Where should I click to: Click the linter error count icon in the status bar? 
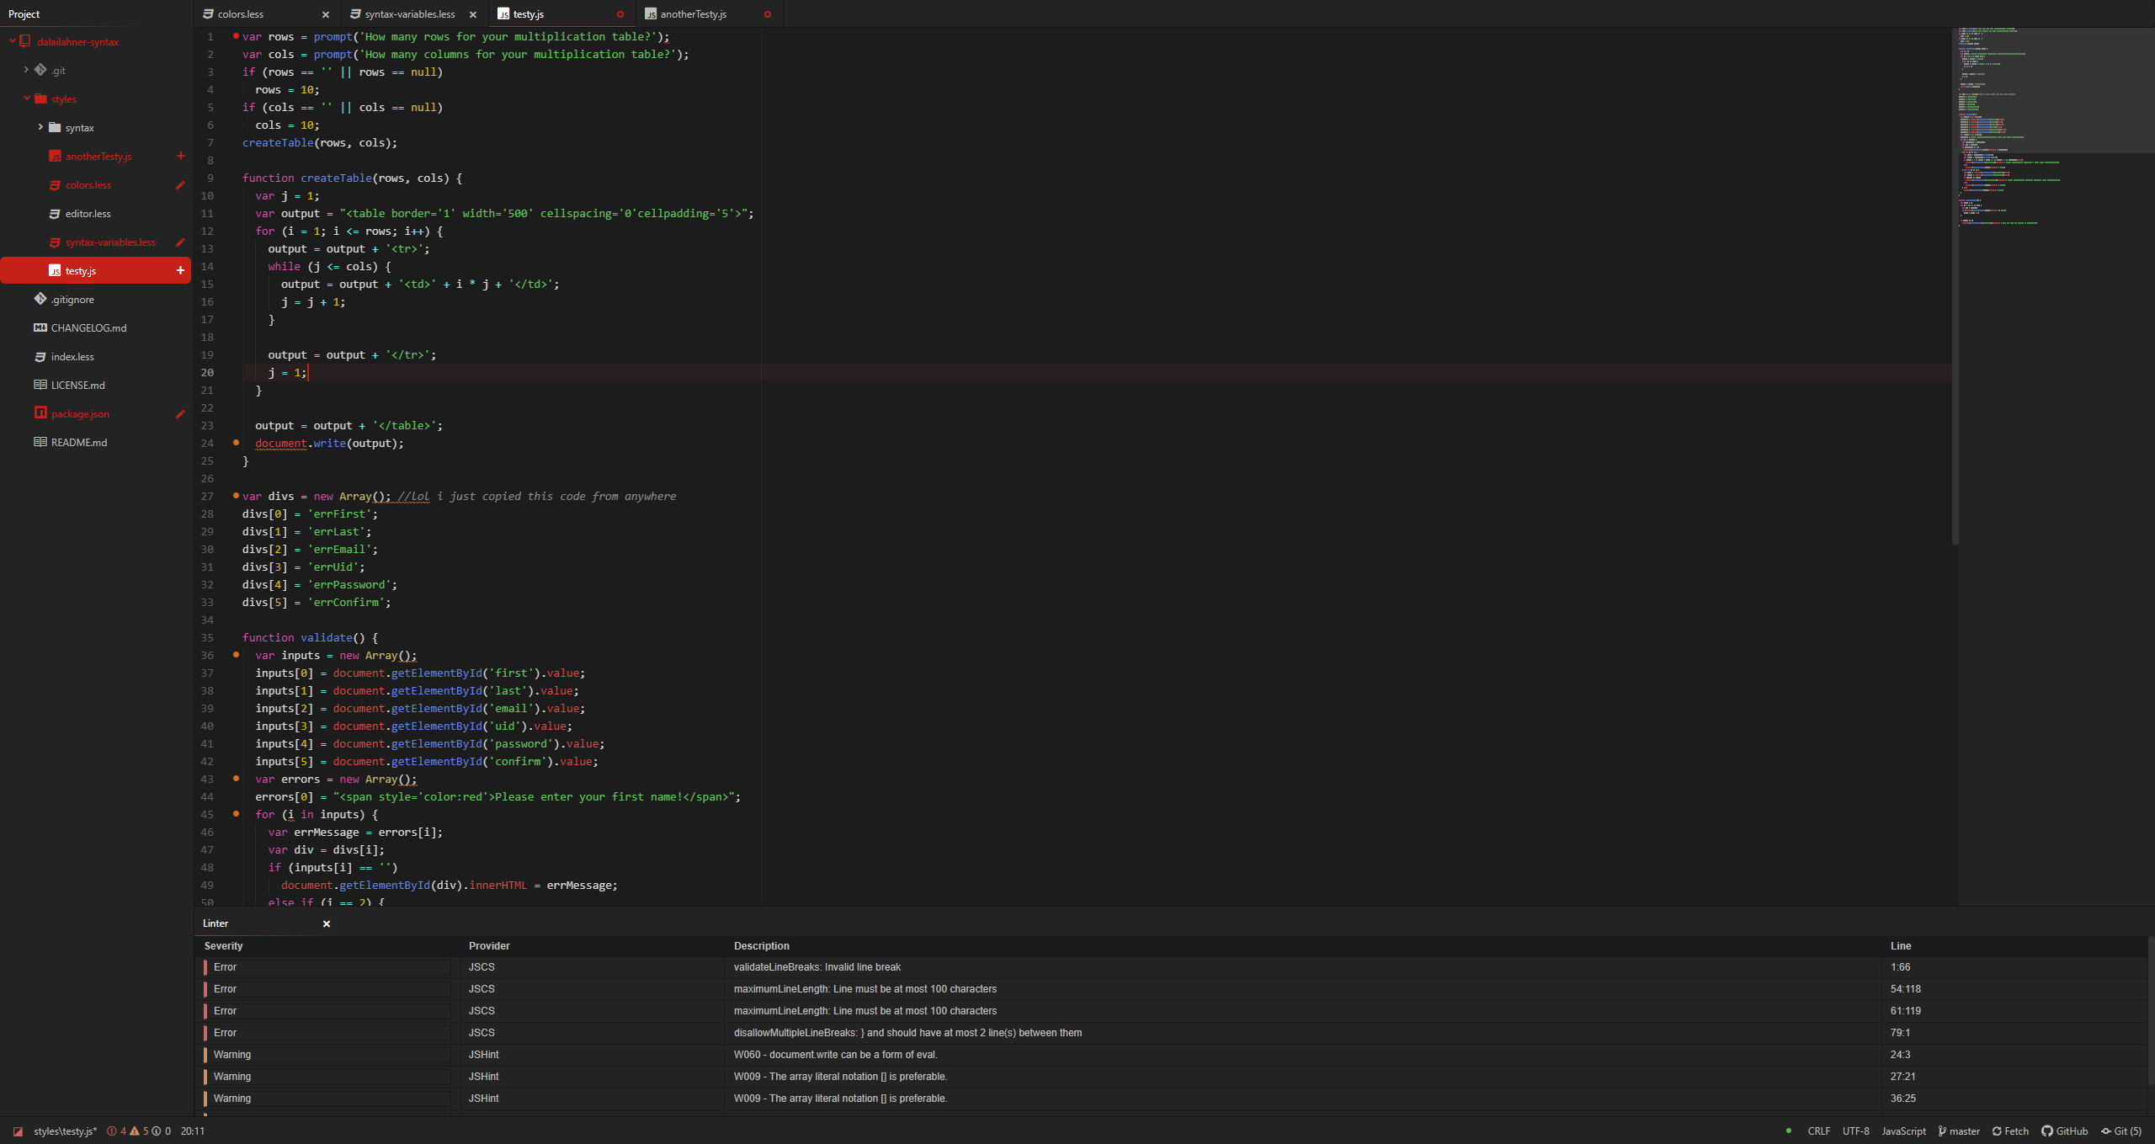[x=112, y=1131]
